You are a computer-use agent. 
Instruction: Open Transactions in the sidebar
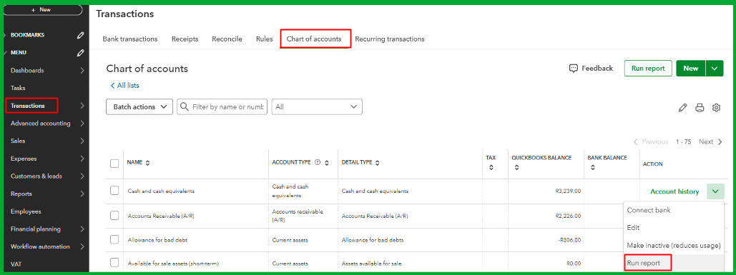28,106
